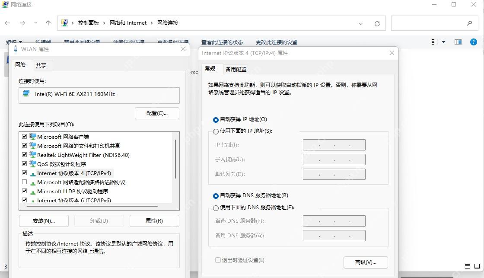Select 使用下面的 DNS 服务器地址(E) radio button
Viewport: 484px width, 278px height.
(x=216, y=208)
